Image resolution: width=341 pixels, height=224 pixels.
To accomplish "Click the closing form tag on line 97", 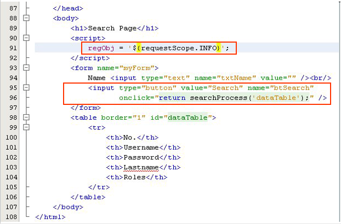I will point(86,108).
